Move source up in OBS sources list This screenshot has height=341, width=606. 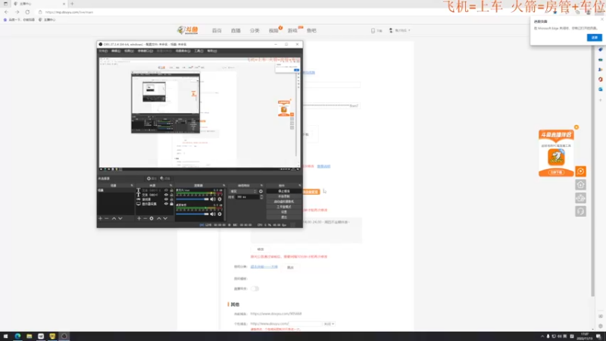pos(159,218)
